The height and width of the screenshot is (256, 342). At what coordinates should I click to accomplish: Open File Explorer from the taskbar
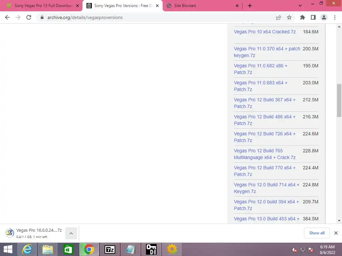coord(48,249)
